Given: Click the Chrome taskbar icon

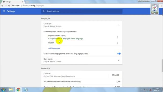Looking at the screenshot, I should coord(18,90).
